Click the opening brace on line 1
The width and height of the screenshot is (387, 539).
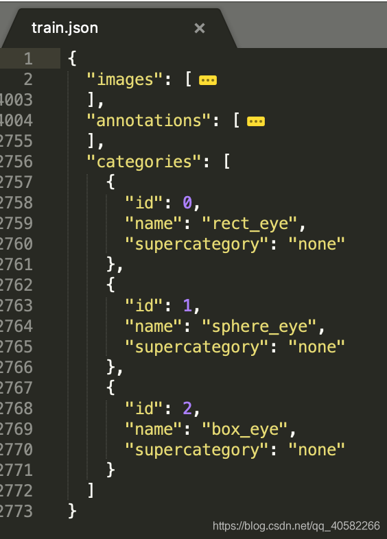coord(72,58)
